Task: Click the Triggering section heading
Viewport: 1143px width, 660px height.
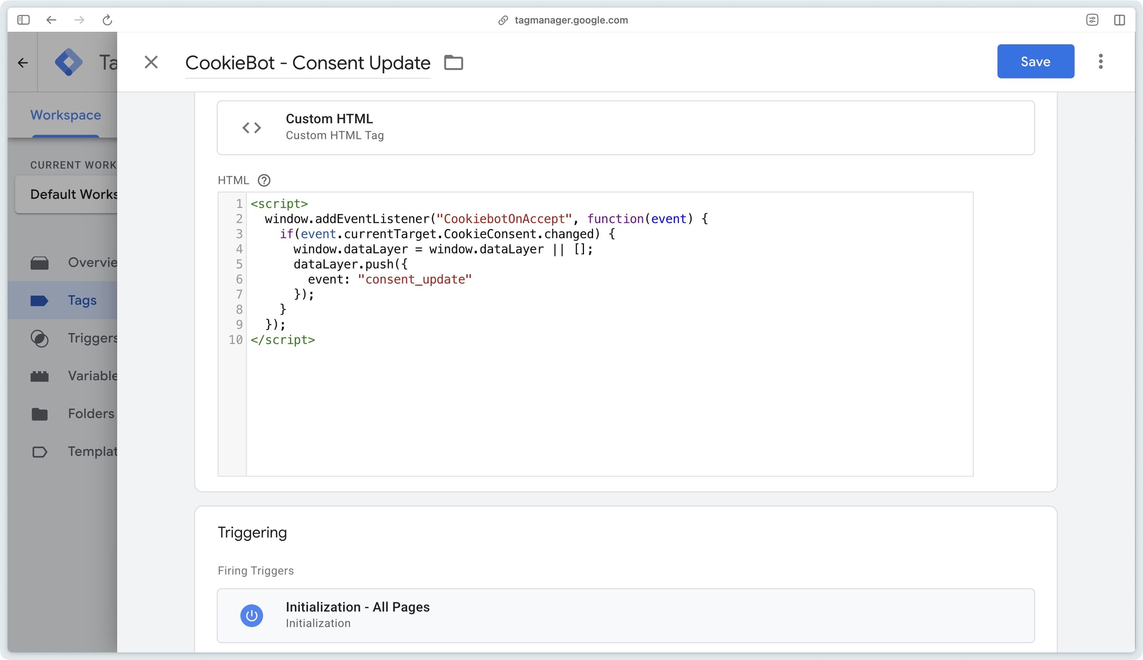Action: pyautogui.click(x=252, y=532)
